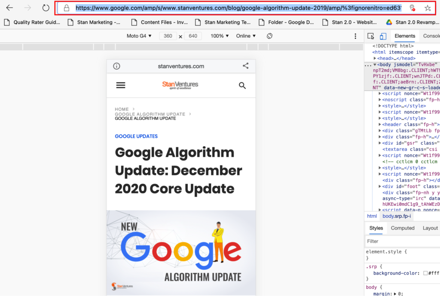Select the textarea class="csi line
The width and height of the screenshot is (440, 296).
[x=410, y=149]
